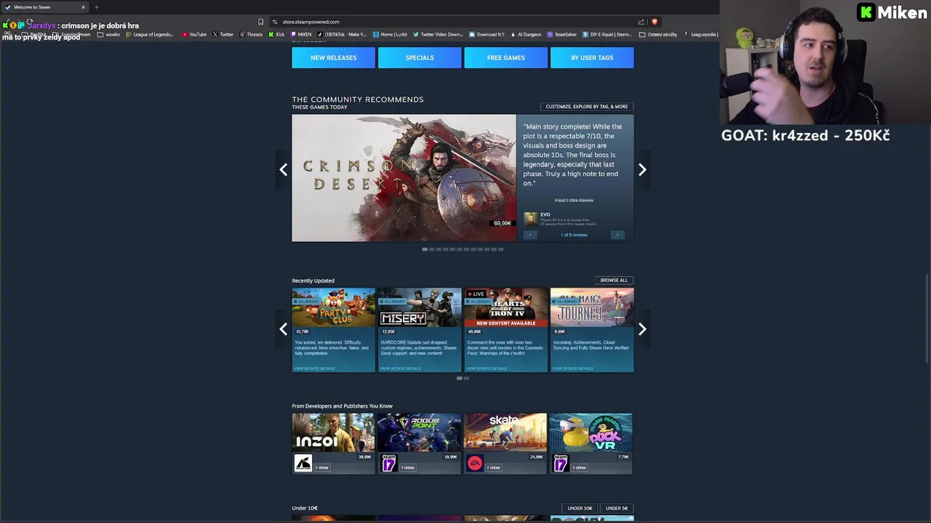Click Browse All for Recently Updated
931x523 pixels.
614,280
